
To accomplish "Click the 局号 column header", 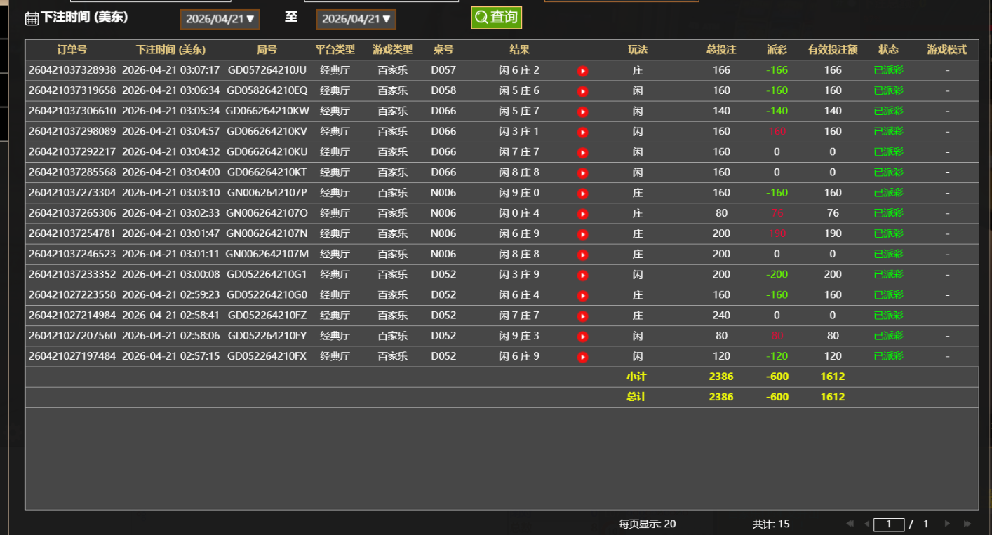I will pos(267,50).
